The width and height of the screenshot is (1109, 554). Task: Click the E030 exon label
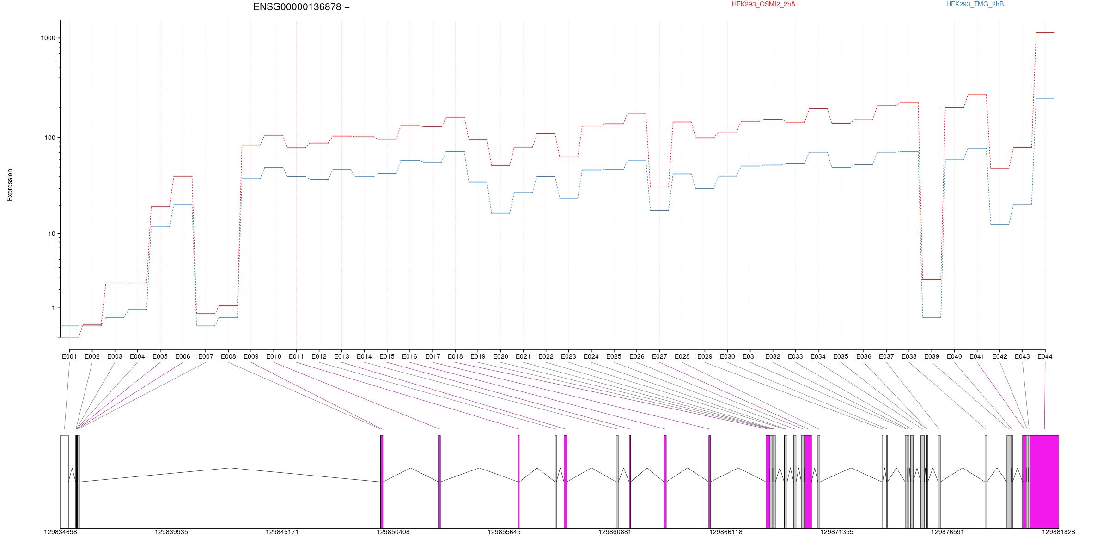coord(727,356)
